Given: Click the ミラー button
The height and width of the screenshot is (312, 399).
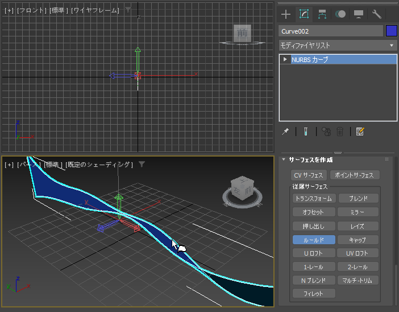Looking at the screenshot, I should (358, 212).
